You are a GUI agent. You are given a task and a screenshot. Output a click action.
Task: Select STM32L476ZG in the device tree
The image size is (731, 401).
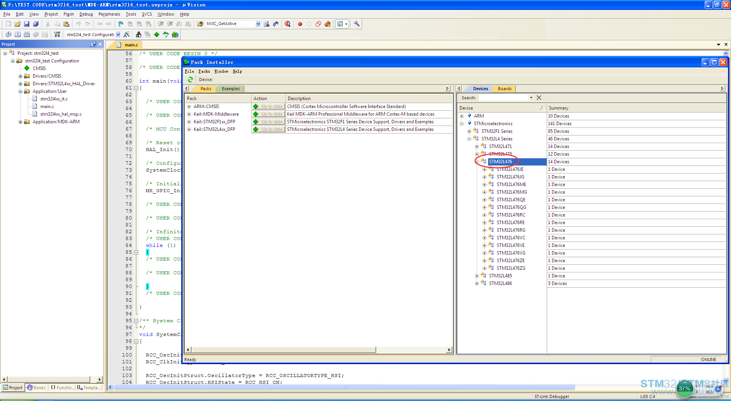pyautogui.click(x=511, y=268)
